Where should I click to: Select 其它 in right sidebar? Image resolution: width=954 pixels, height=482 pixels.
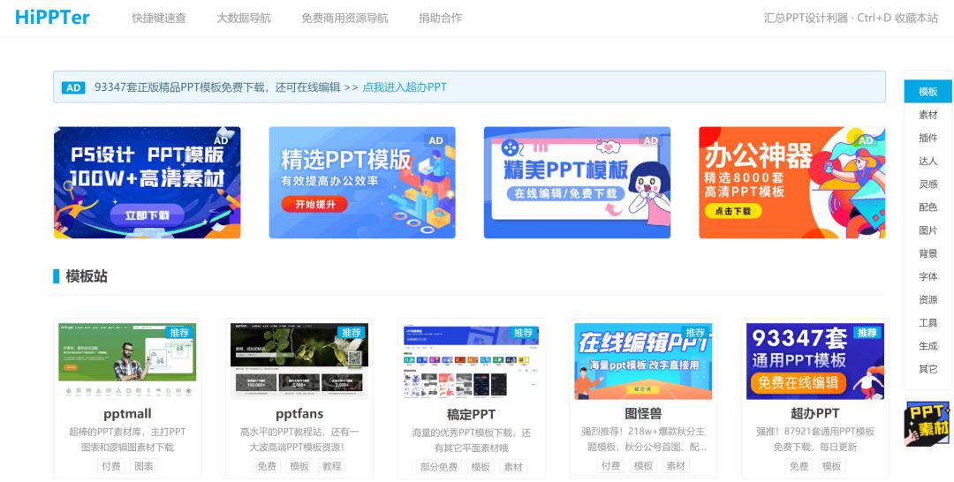[x=927, y=369]
